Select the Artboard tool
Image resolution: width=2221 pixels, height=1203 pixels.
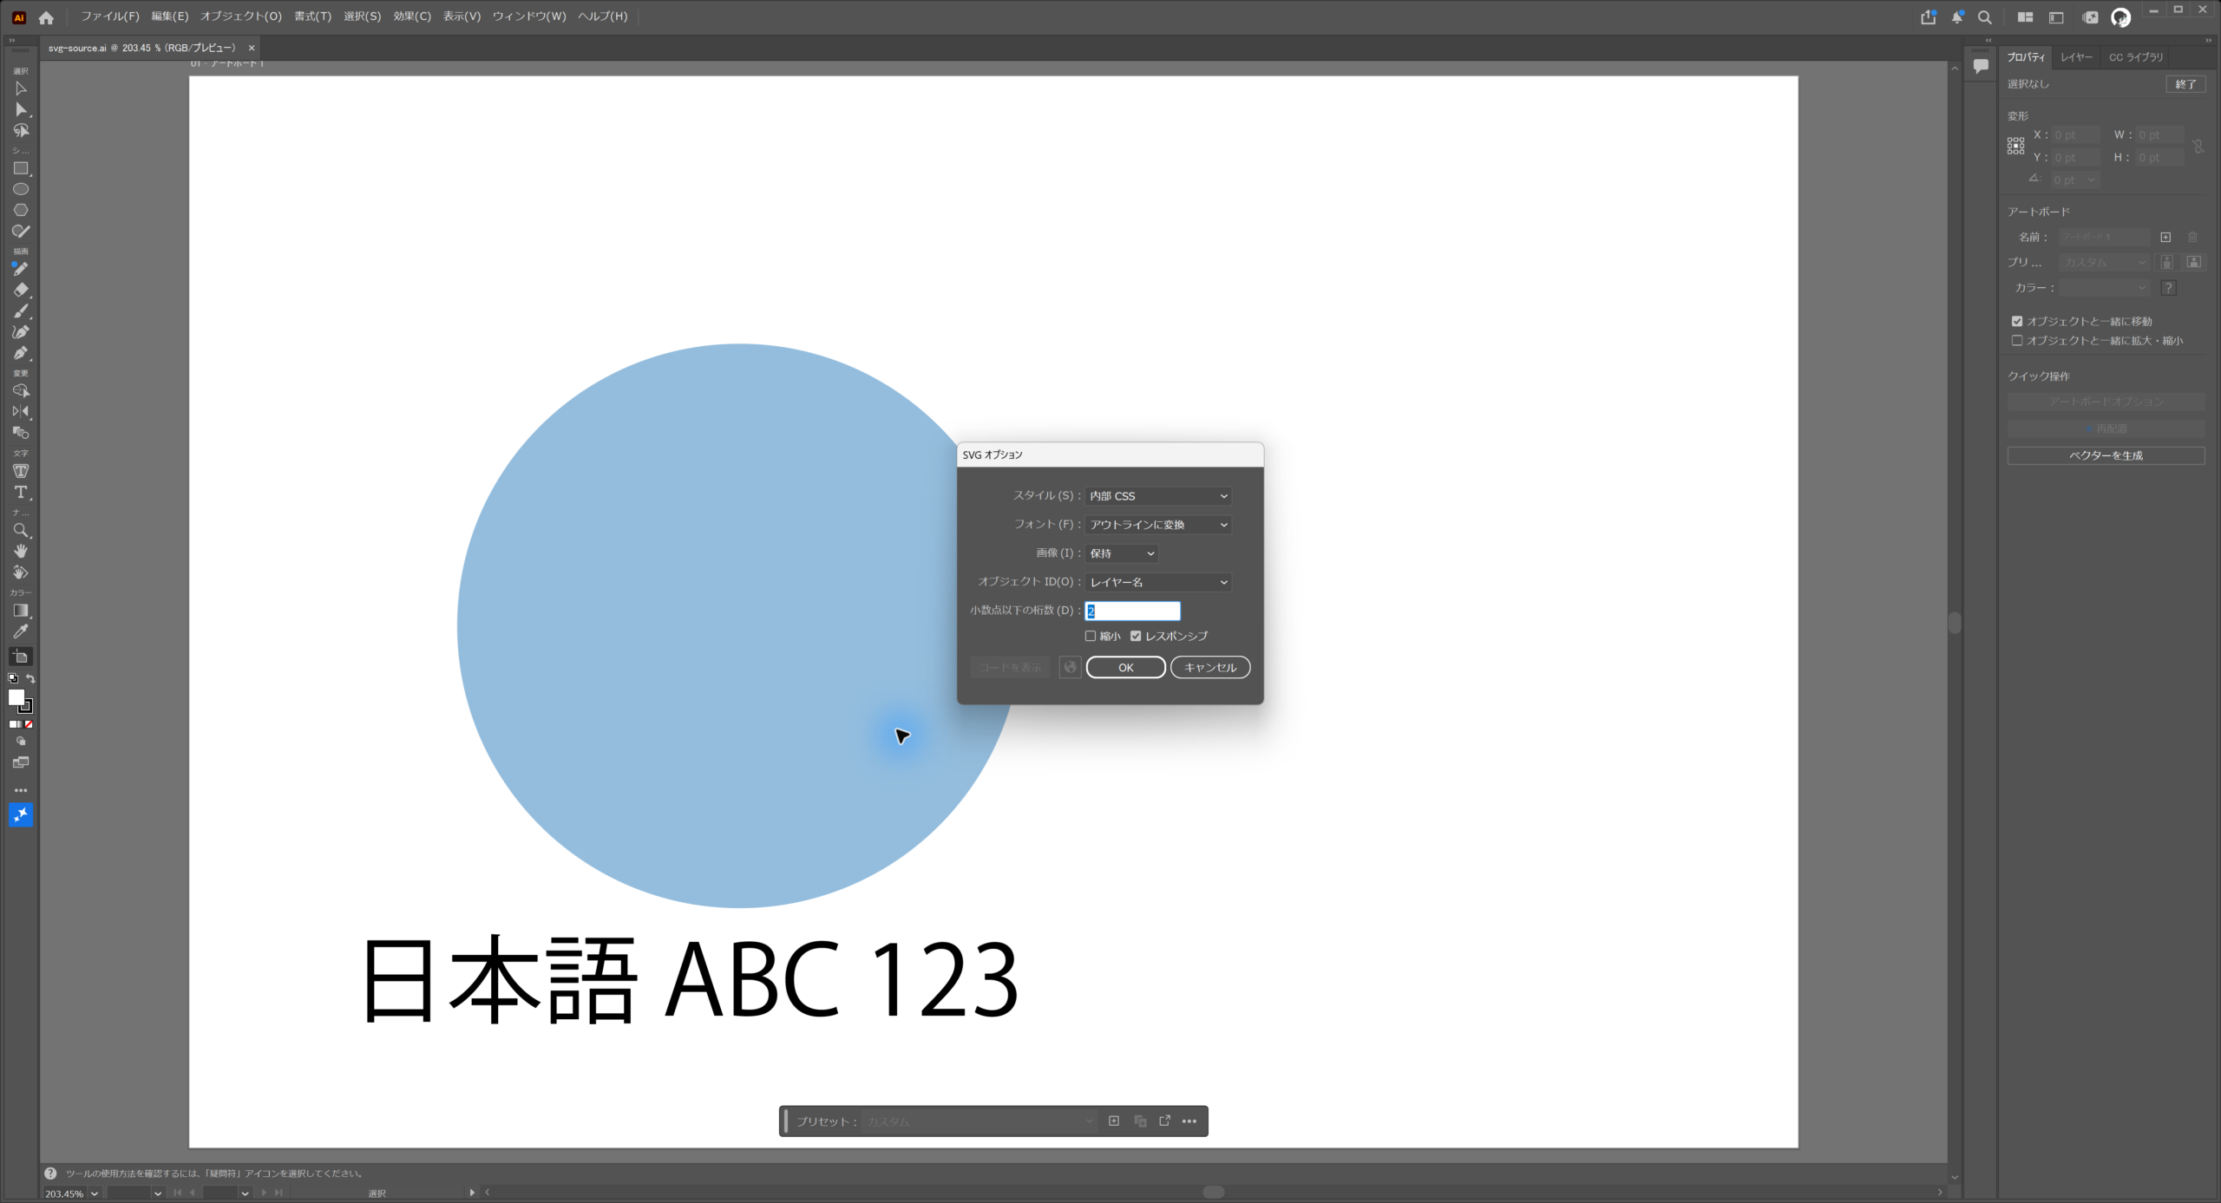tap(21, 657)
